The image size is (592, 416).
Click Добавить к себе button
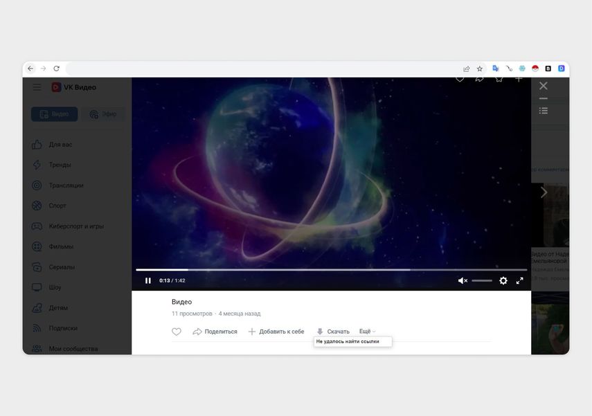(276, 332)
